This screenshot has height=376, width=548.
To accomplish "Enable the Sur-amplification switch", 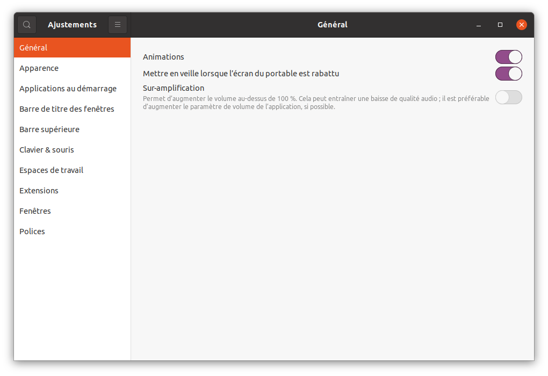I will tap(508, 98).
